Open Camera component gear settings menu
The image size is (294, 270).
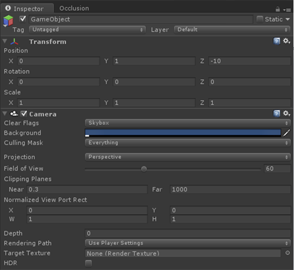point(287,113)
